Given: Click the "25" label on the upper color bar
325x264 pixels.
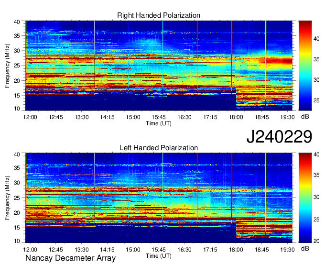Looking at the screenshot, I should [316, 100].
